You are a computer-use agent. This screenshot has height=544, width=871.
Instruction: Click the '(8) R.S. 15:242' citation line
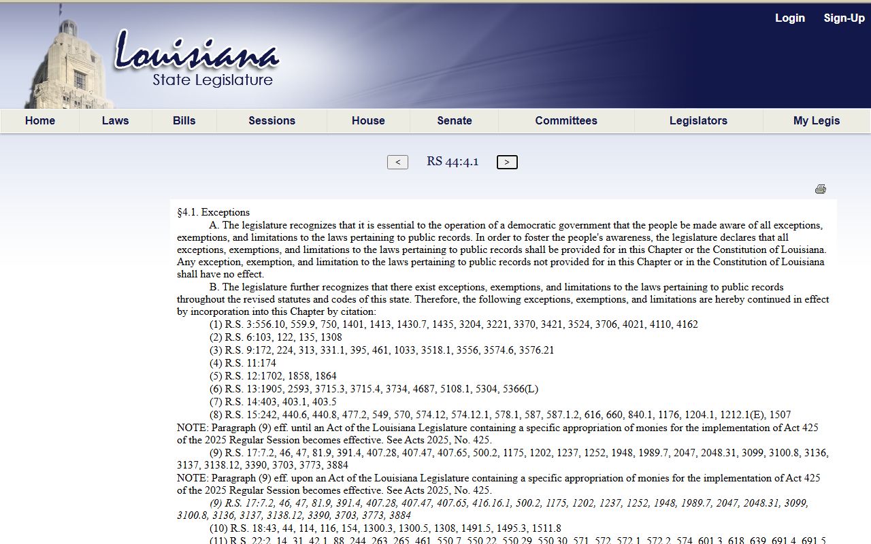point(500,415)
